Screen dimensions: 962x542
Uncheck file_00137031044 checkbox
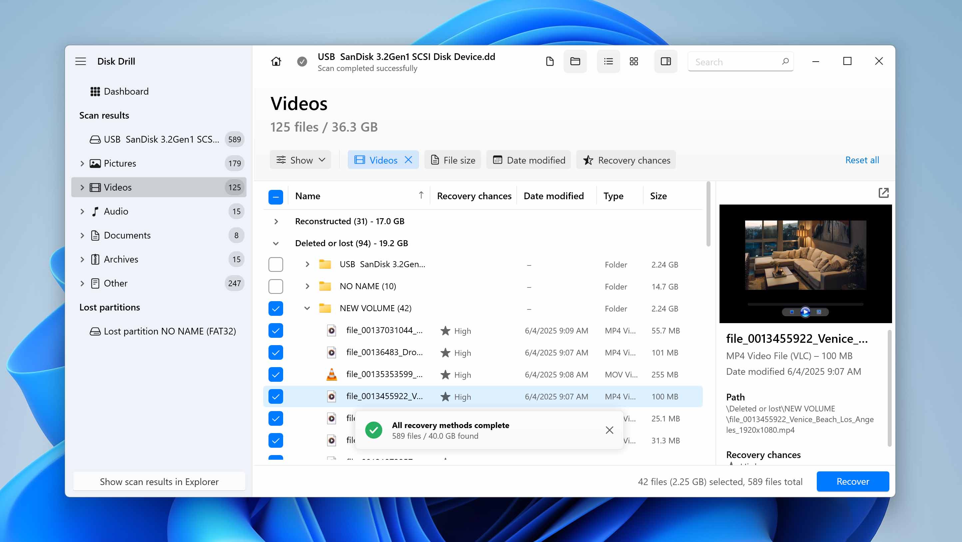click(275, 330)
